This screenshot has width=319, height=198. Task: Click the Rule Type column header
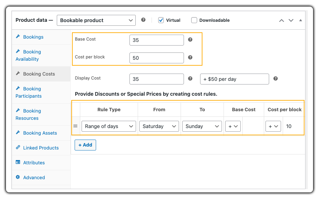click(109, 110)
